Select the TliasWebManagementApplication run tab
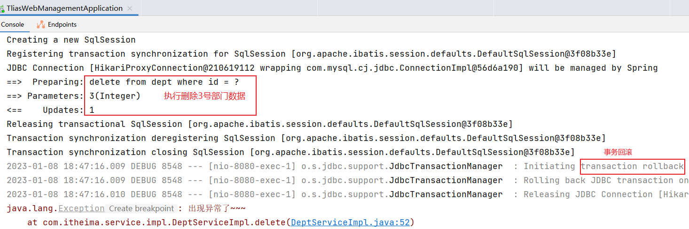 tap(64, 8)
